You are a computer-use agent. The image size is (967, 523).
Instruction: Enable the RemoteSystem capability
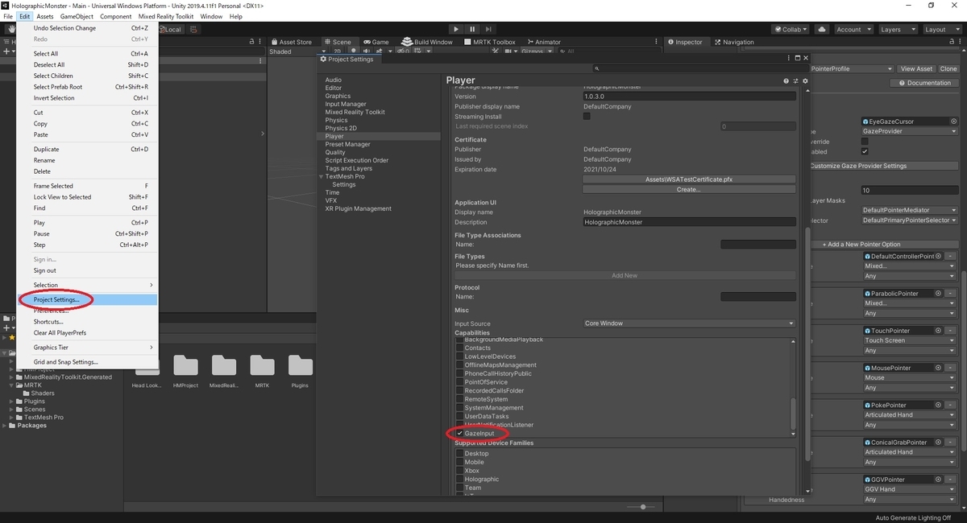tap(460, 399)
